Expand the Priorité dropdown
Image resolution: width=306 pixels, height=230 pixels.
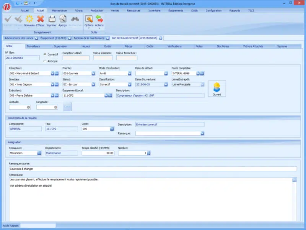(x=93, y=73)
